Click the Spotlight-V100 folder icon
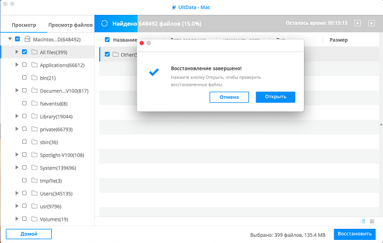The image size is (383, 243). [x=35, y=155]
